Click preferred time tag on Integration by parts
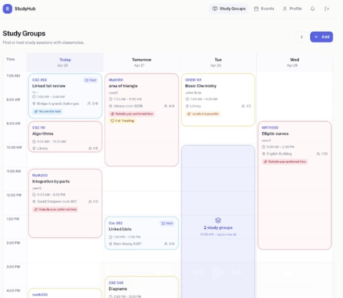The image size is (343, 298). [55, 210]
